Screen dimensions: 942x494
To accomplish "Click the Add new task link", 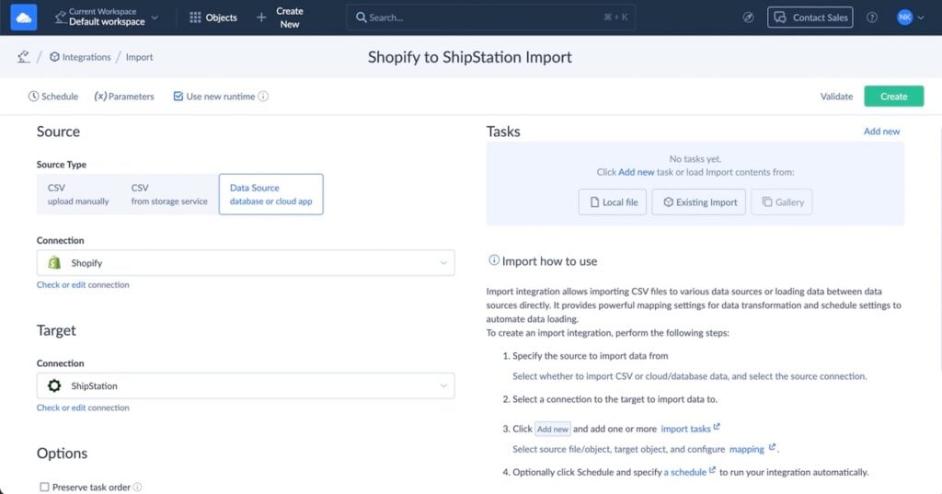I will pos(881,132).
